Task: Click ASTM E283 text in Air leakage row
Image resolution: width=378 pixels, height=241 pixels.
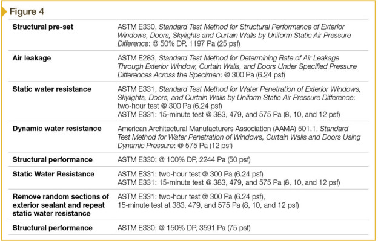Action: coord(137,58)
